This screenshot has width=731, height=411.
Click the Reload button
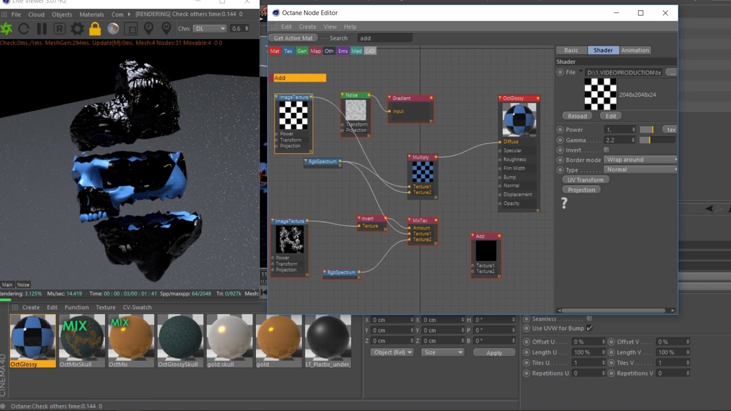[x=577, y=116]
